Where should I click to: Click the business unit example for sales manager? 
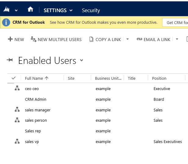(103, 110)
